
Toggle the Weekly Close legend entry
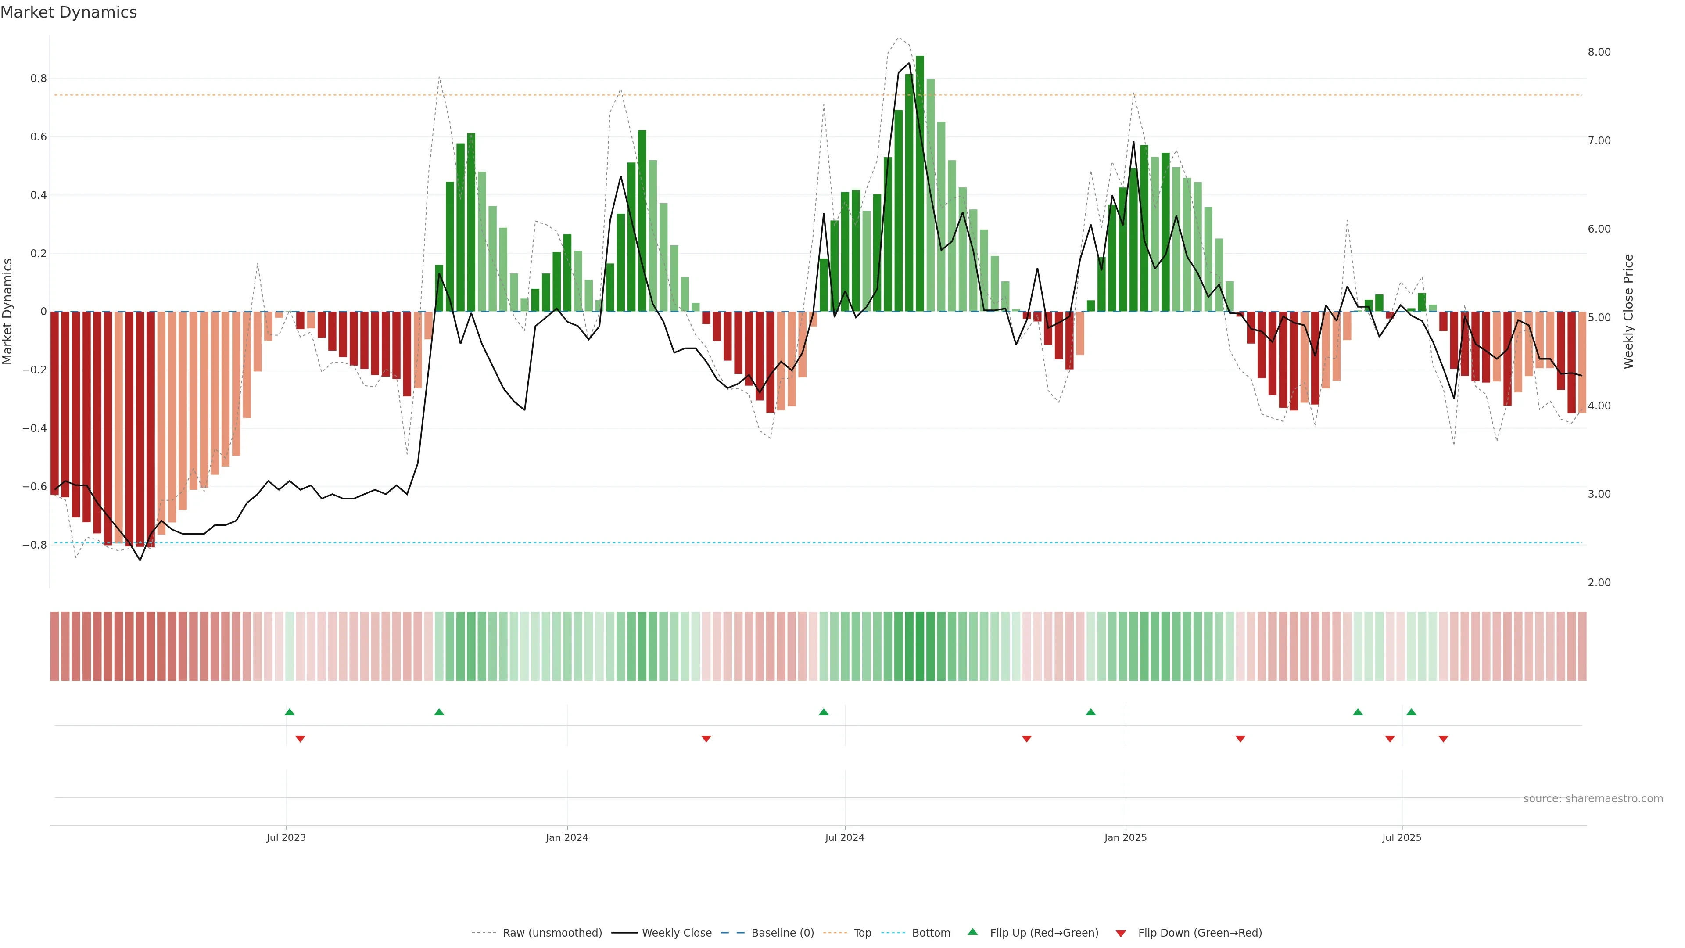click(x=676, y=933)
